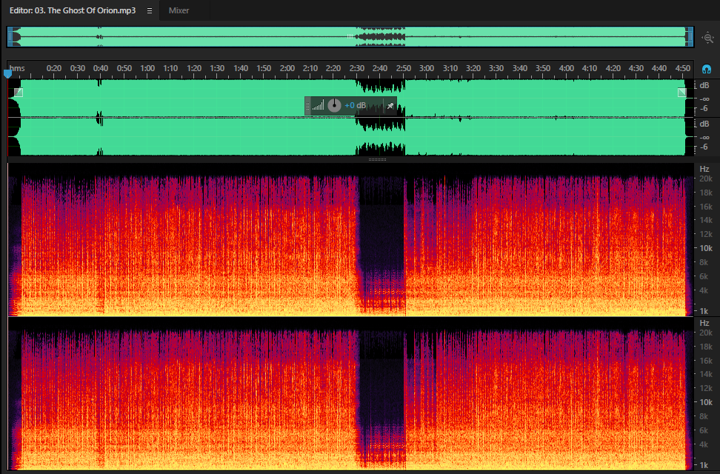
Task: Click the 2:50 mark on the time ruler
Action: [403, 68]
